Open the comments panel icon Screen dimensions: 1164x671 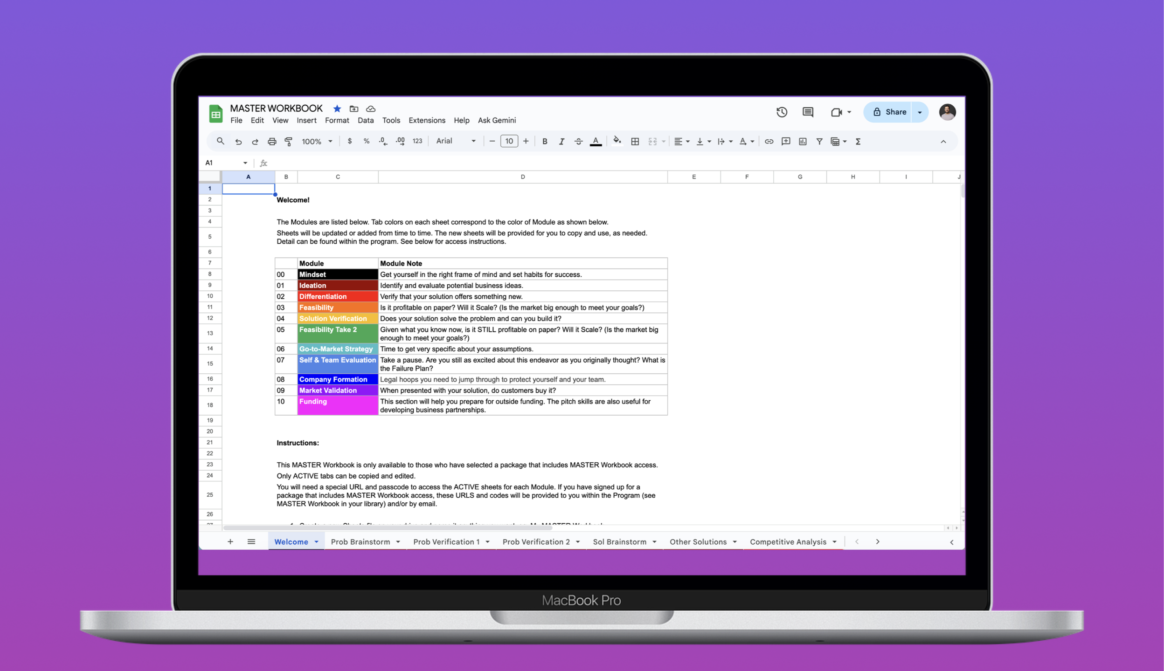tap(808, 112)
